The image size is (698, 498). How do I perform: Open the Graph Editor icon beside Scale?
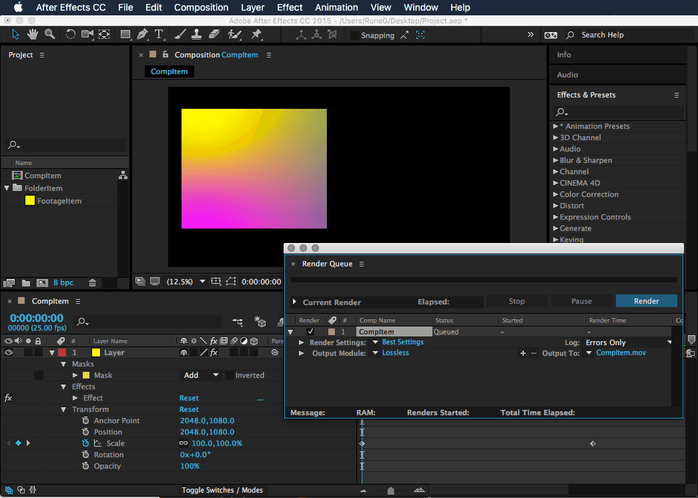click(x=97, y=443)
